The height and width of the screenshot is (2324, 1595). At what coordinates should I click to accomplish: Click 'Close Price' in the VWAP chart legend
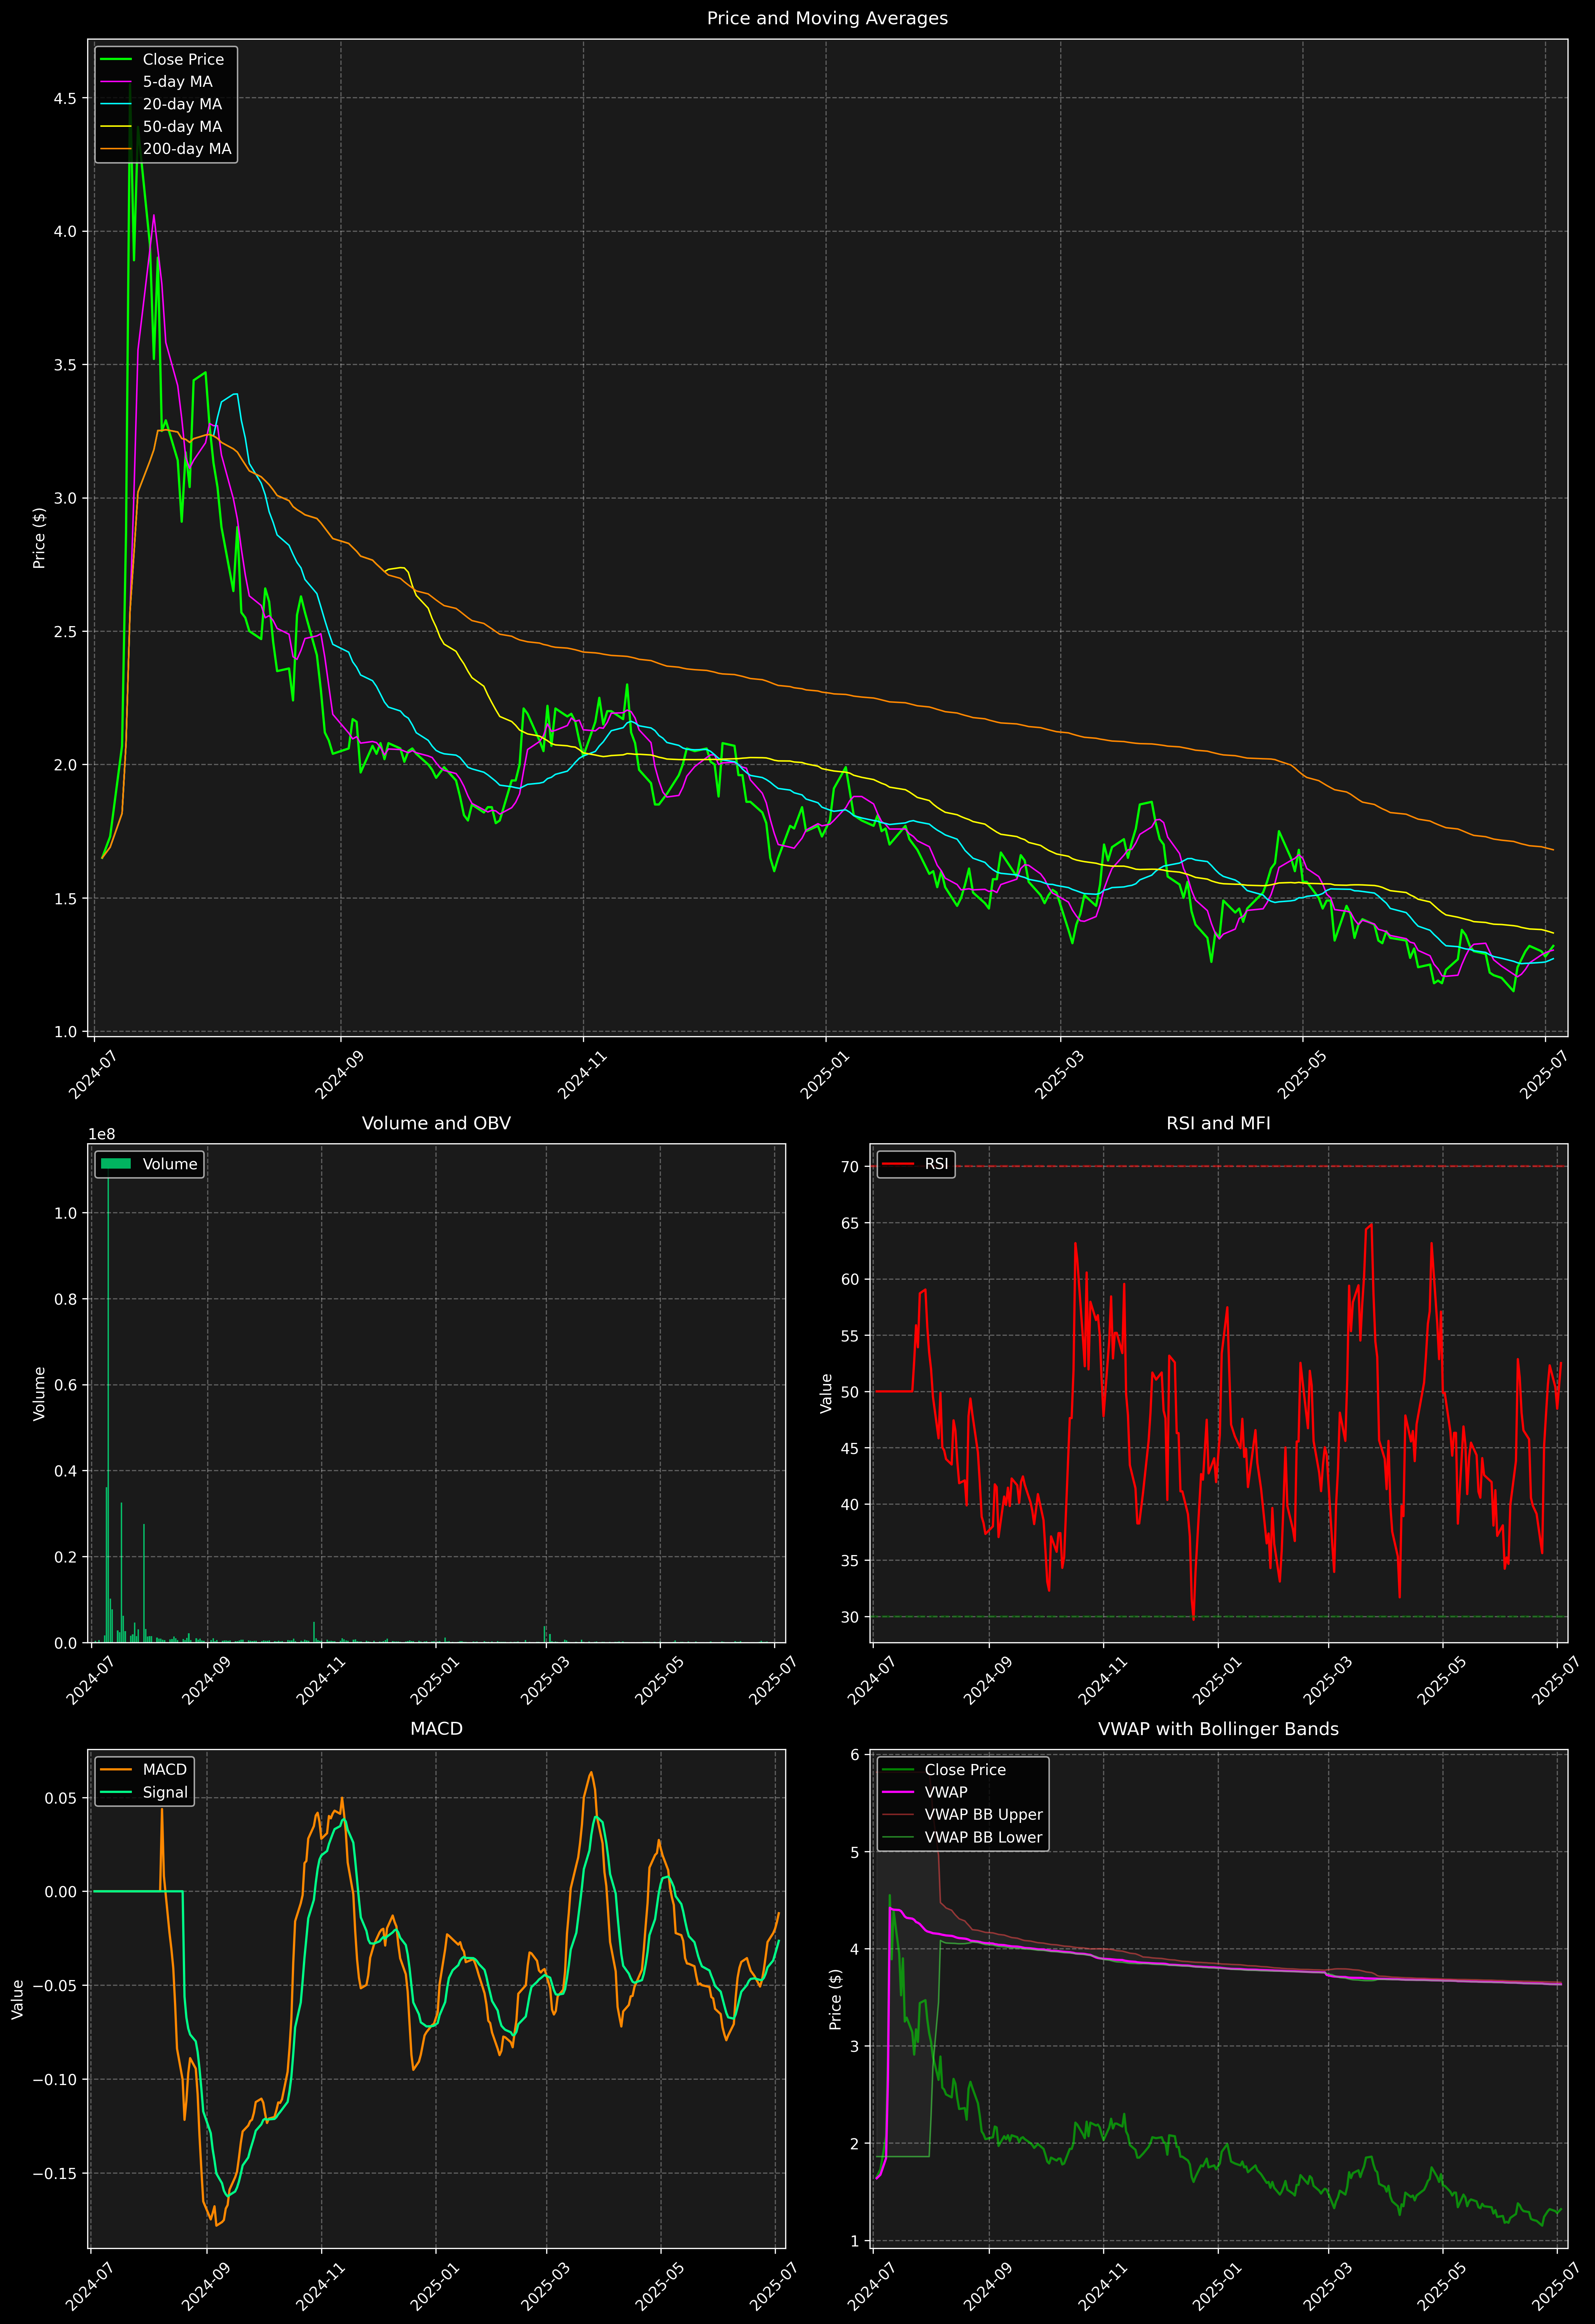point(965,1770)
